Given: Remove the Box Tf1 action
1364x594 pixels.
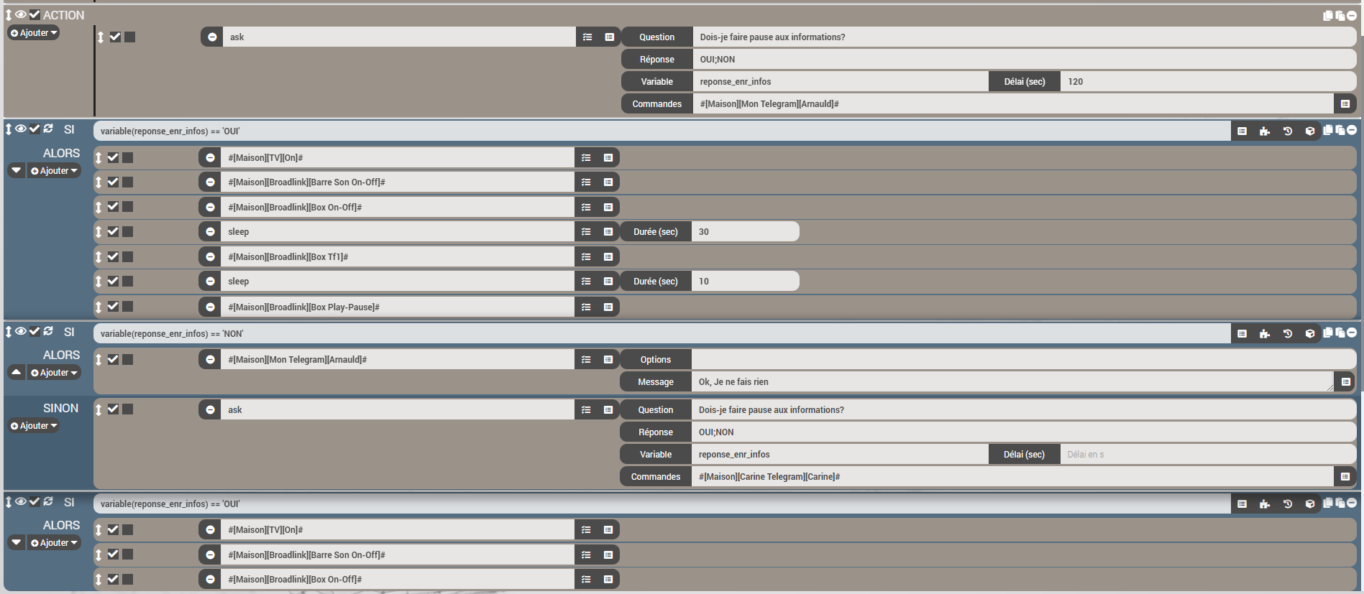Looking at the screenshot, I should pyautogui.click(x=210, y=256).
